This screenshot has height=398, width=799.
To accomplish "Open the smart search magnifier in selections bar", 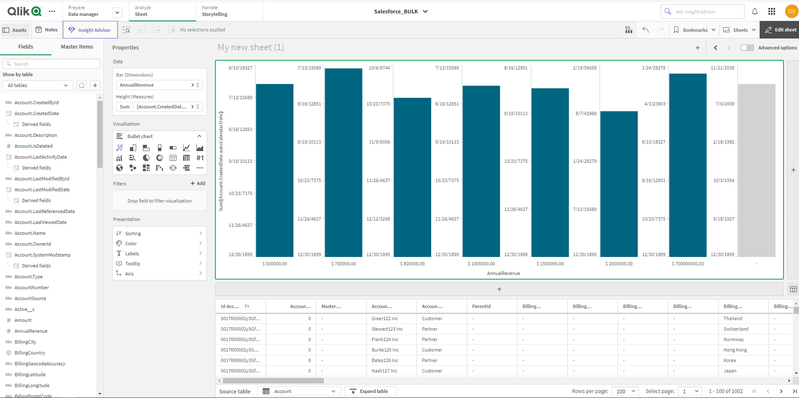I will click(127, 30).
